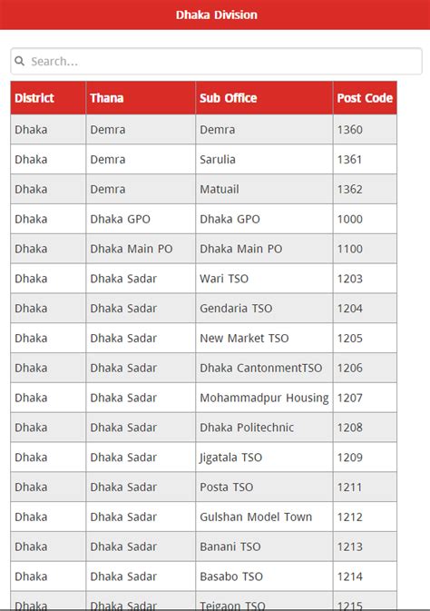Select Mohammadpur Housing cell
Screen dimensions: 430x611
pos(264,398)
